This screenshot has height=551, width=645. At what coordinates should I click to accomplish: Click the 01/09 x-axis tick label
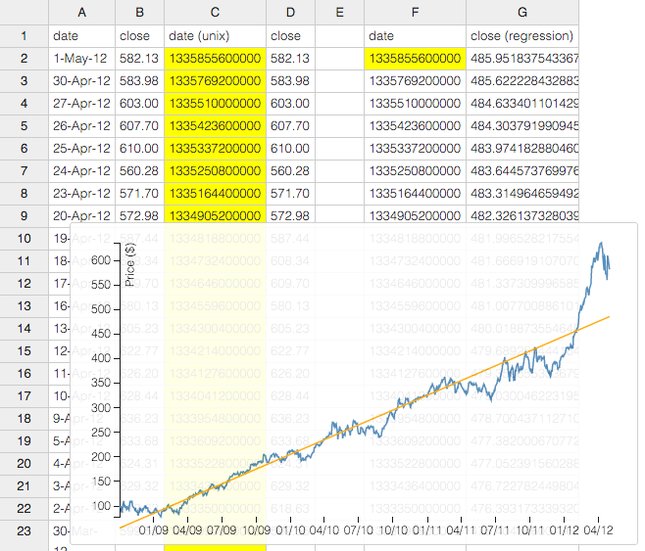154,530
